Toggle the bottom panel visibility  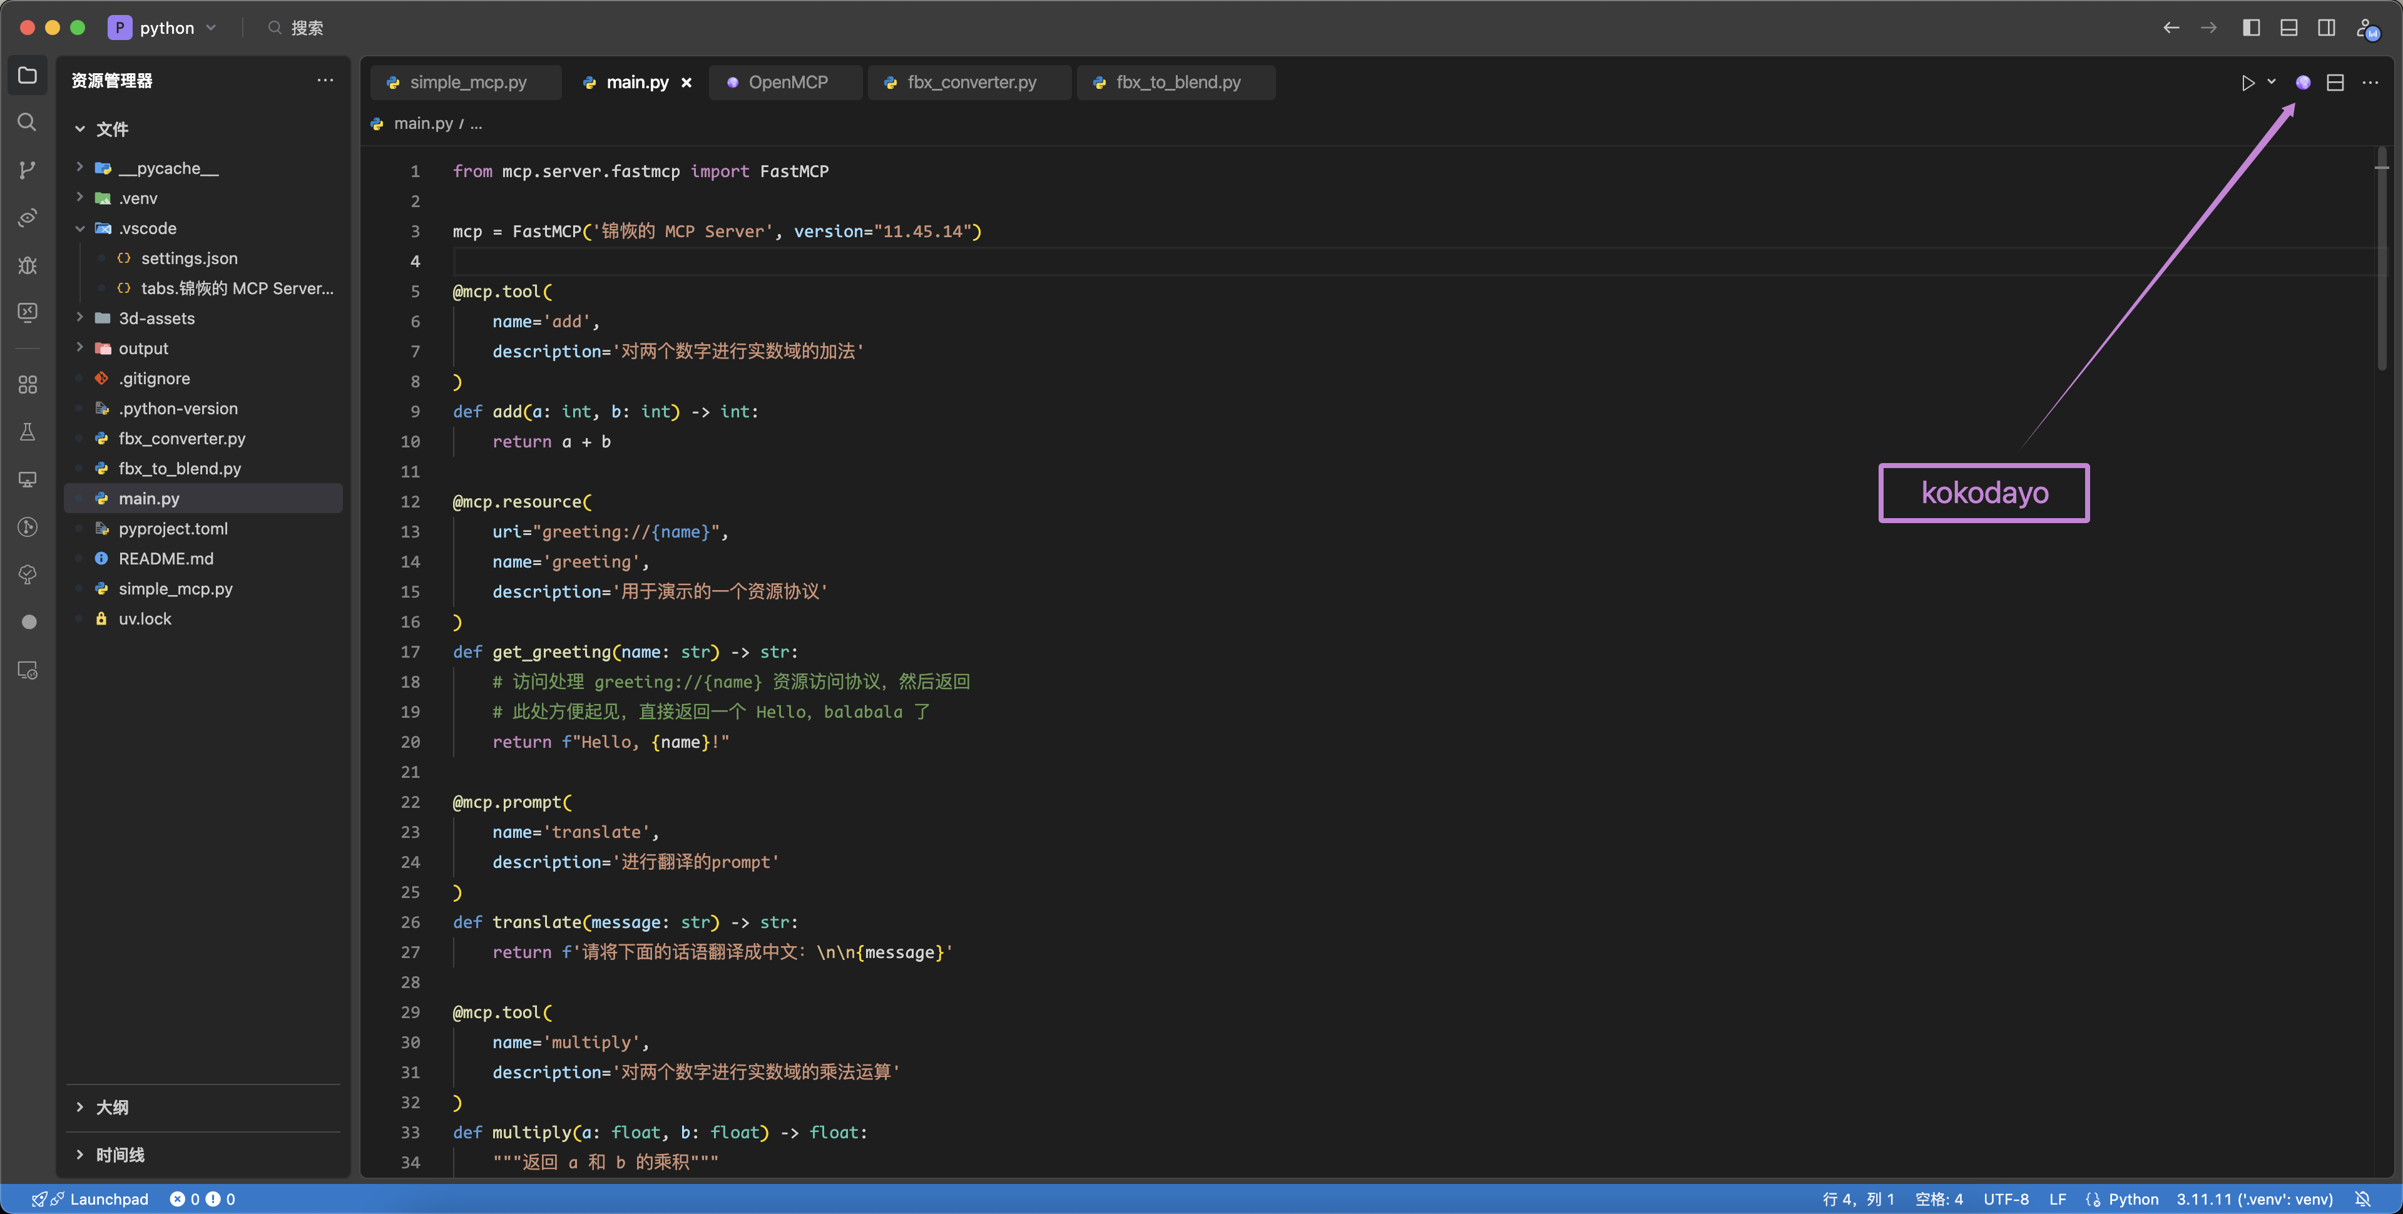click(x=2288, y=28)
